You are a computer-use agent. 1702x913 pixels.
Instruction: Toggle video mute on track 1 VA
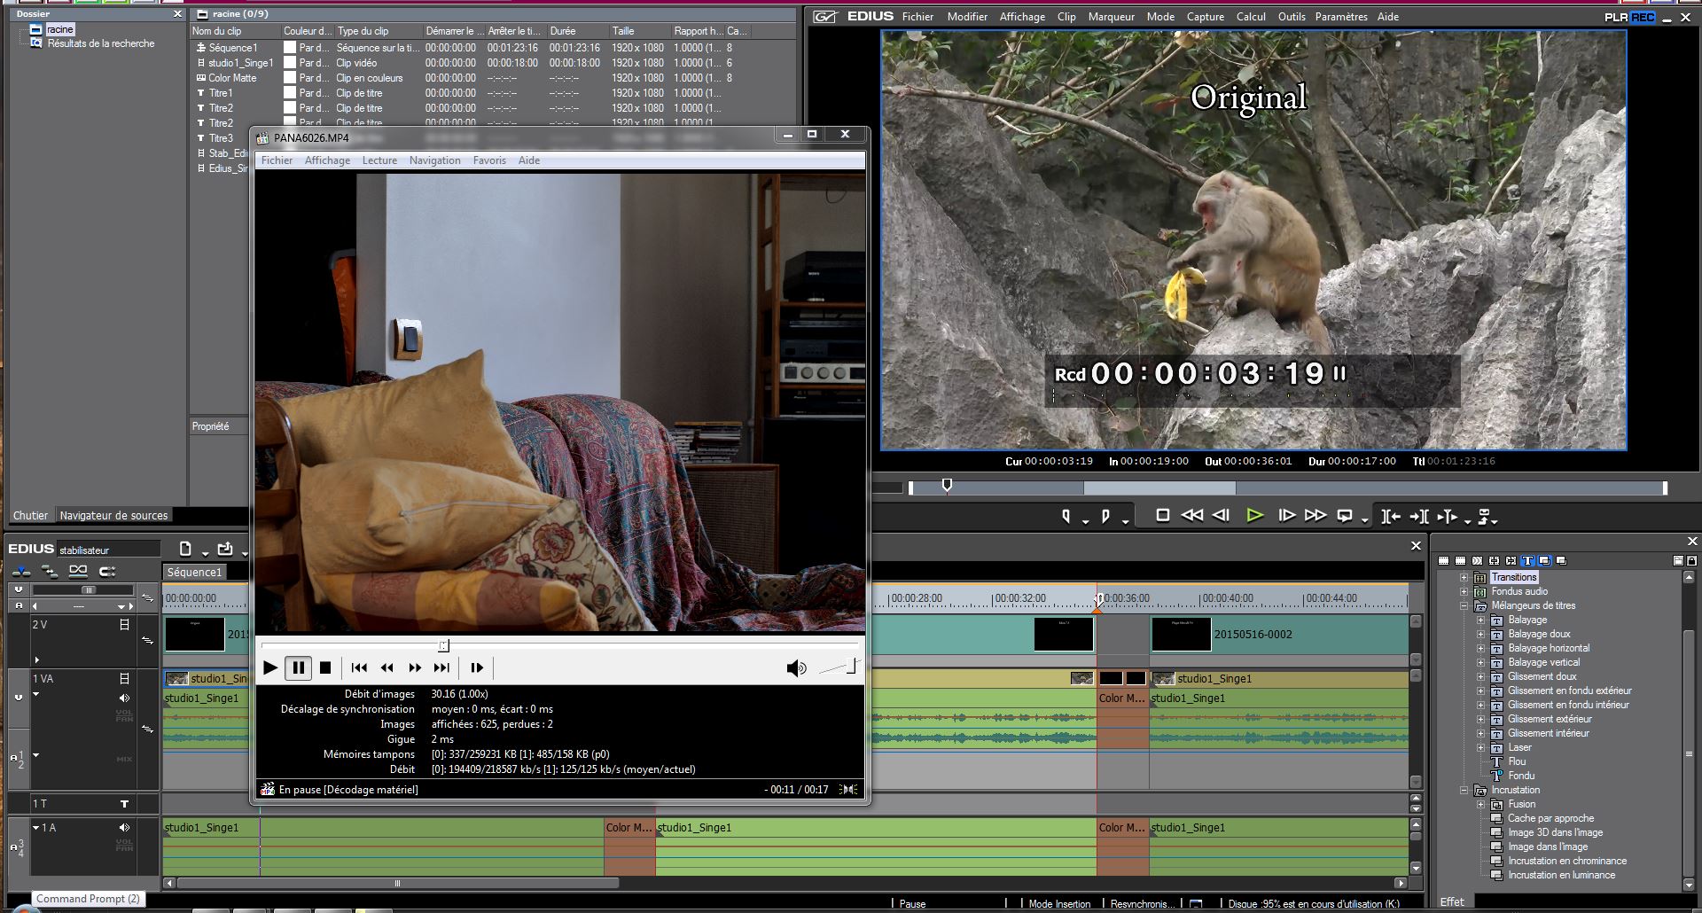(x=124, y=678)
